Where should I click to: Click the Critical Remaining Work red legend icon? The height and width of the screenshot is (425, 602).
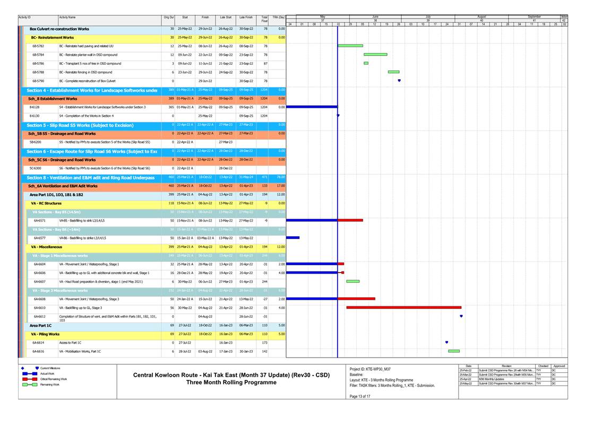click(29, 379)
